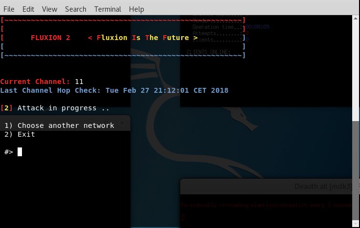Image resolution: width=360 pixels, height=228 pixels.
Task: Click 'Operation time' line in background window
Action: (x=231, y=27)
